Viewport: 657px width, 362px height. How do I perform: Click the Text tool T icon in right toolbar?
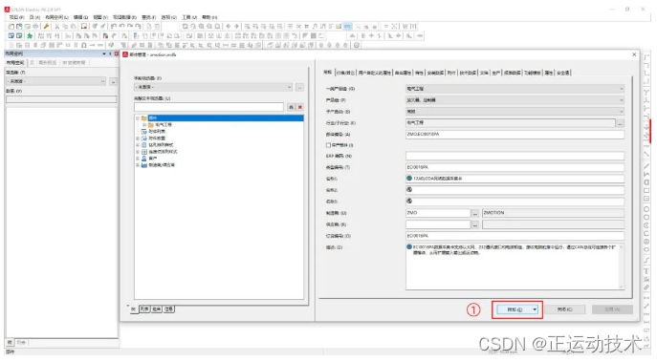(x=646, y=271)
